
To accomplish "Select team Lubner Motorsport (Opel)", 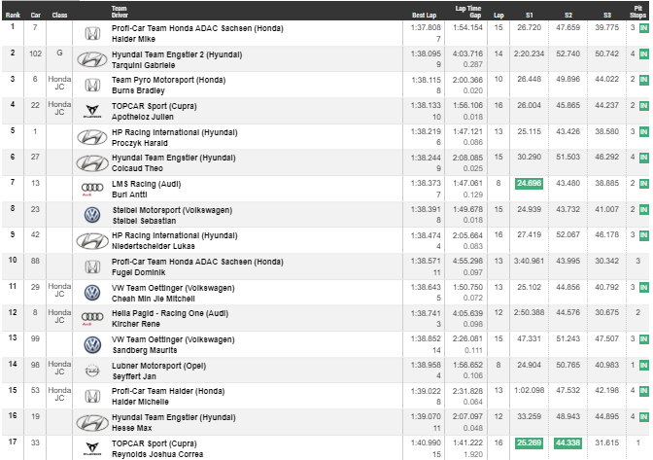I will pos(158,366).
